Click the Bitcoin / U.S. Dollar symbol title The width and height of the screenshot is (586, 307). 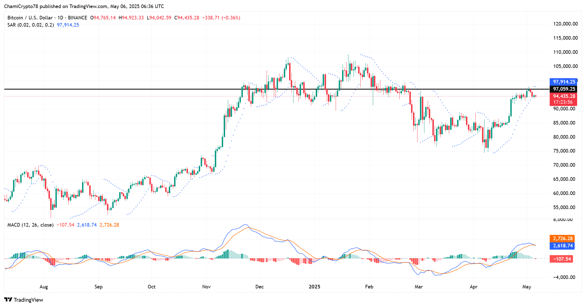(x=30, y=18)
